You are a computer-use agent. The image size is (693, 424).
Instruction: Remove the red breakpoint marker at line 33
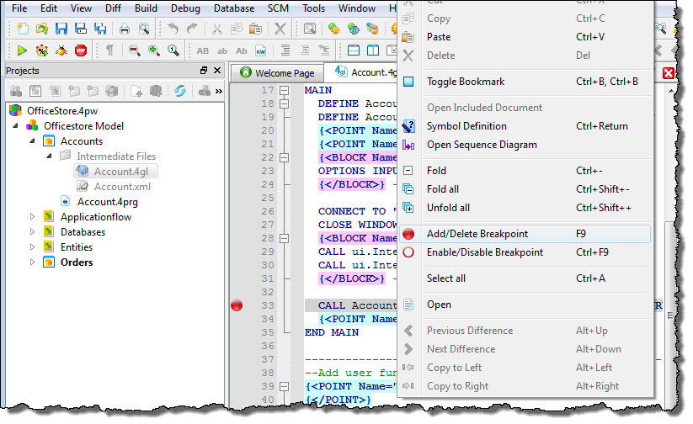[237, 305]
